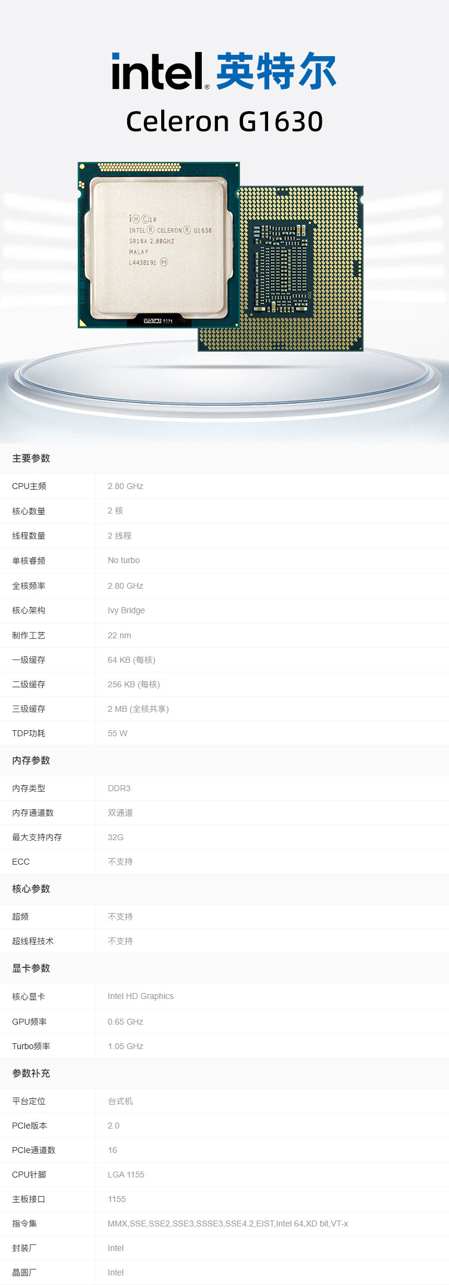Click the CPU underside pin-pad photo

click(x=302, y=269)
